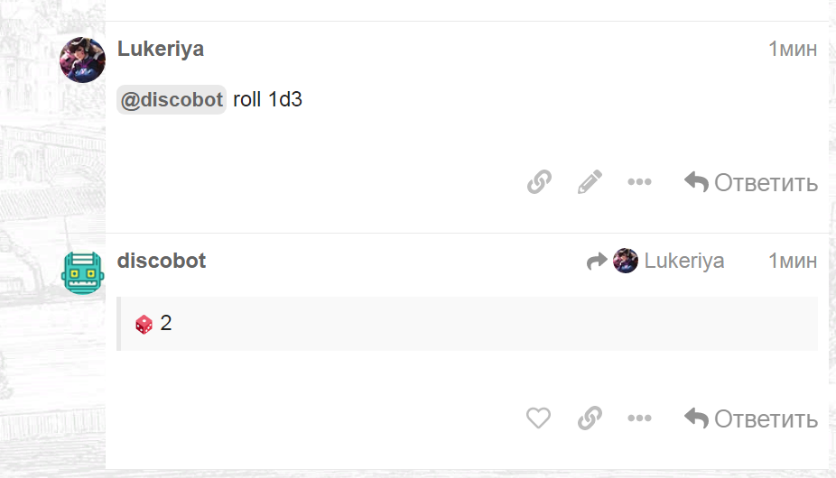This screenshot has height=478, width=836.
Task: Reply to discobot's post
Action: (751, 418)
